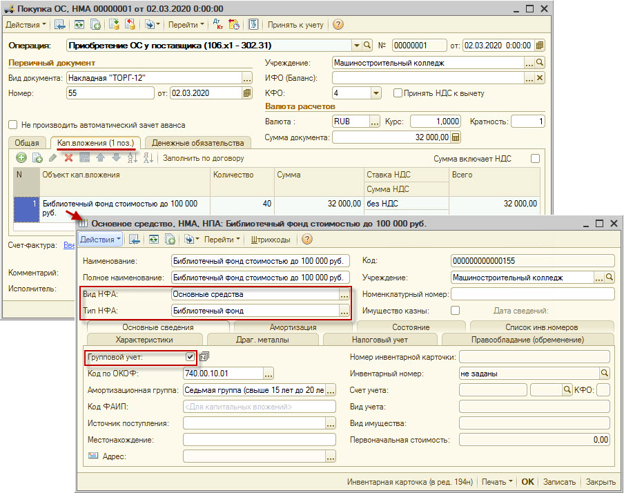Image resolution: width=624 pixels, height=493 pixels.
Task: Click the Записать button
Action: [559, 481]
